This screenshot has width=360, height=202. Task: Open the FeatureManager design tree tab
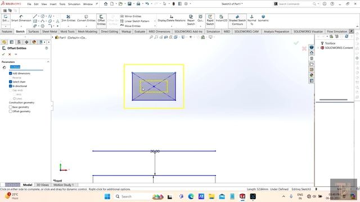pos(4,42)
